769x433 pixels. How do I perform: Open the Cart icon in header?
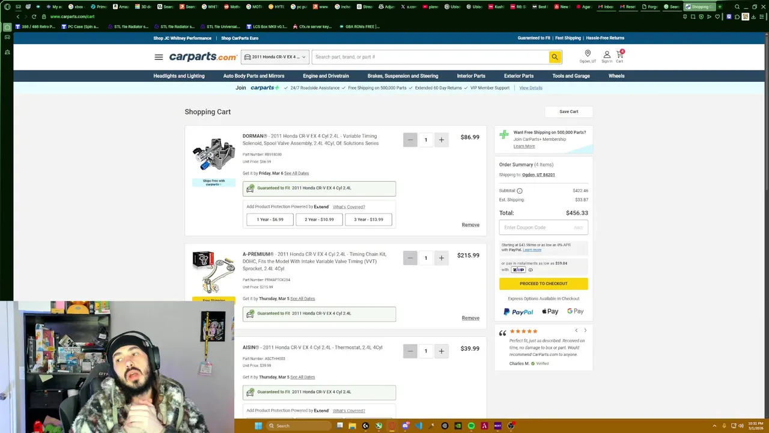pyautogui.click(x=619, y=57)
